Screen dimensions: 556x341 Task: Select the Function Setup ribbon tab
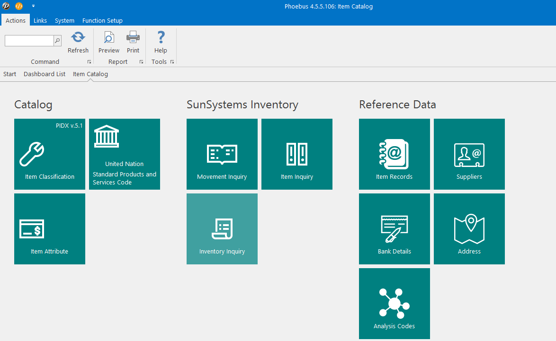coord(102,20)
